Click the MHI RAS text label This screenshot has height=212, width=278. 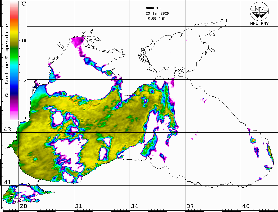tap(259, 23)
